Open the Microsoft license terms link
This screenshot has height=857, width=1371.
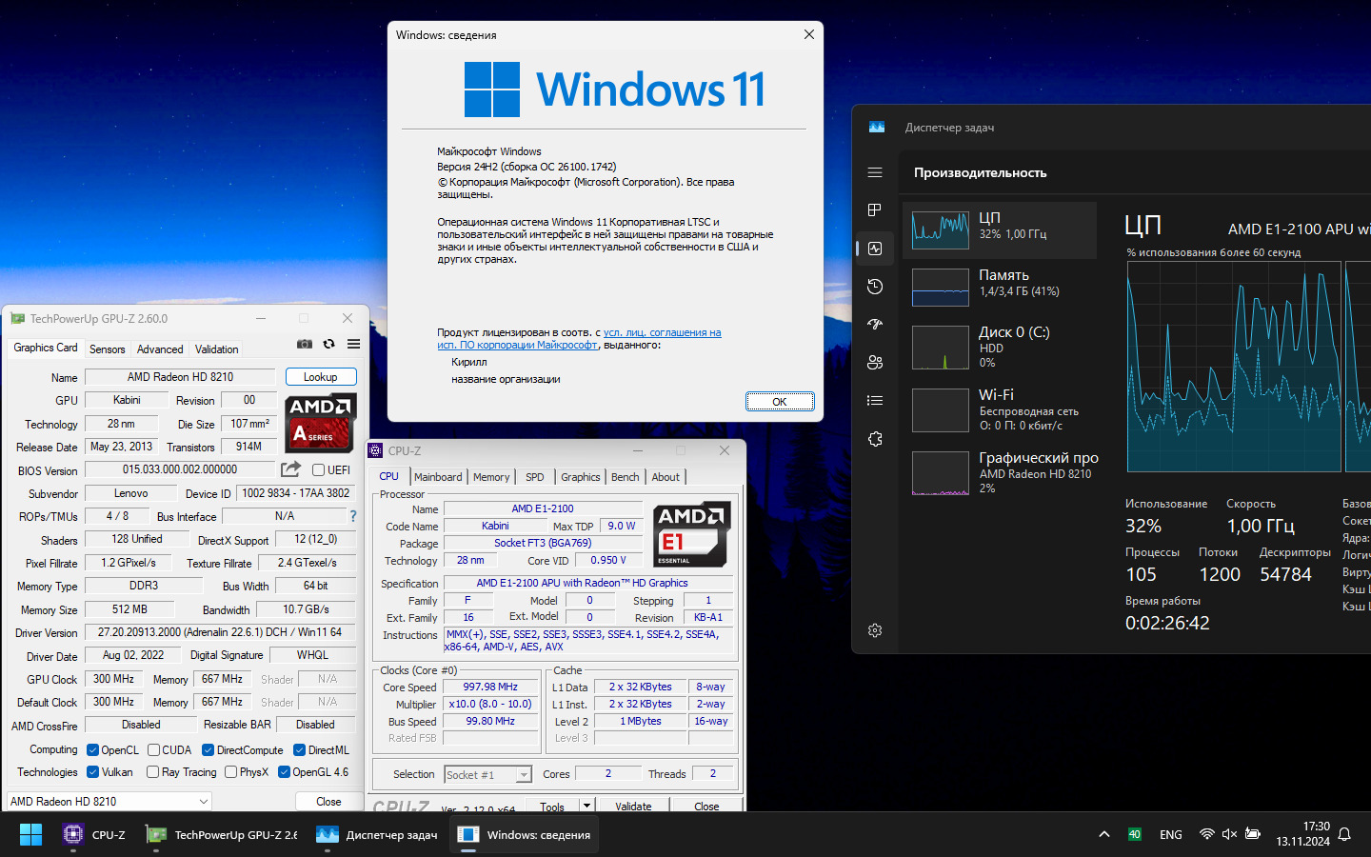click(662, 333)
